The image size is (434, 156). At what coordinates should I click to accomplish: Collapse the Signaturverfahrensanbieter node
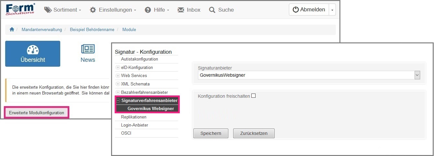point(118,101)
